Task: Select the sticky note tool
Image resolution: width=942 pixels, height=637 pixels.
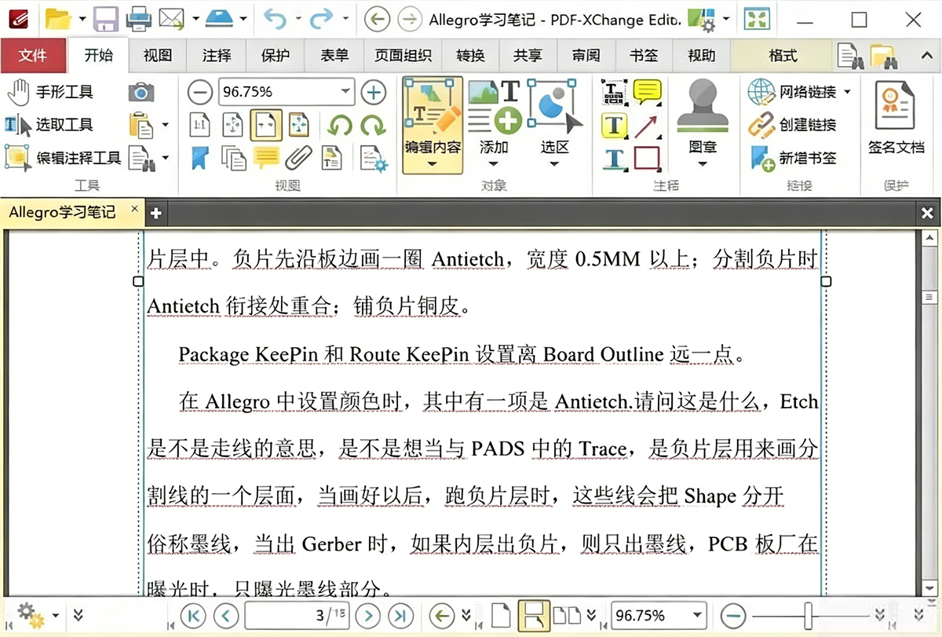Action: 647,93
